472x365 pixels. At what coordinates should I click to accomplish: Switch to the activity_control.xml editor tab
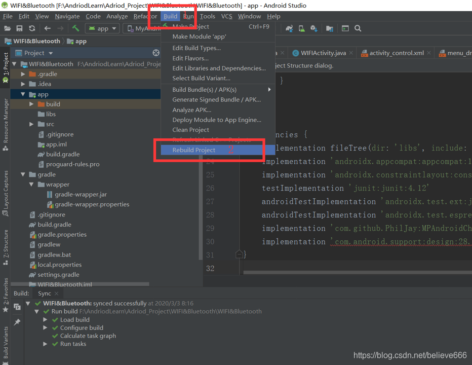(x=397, y=53)
